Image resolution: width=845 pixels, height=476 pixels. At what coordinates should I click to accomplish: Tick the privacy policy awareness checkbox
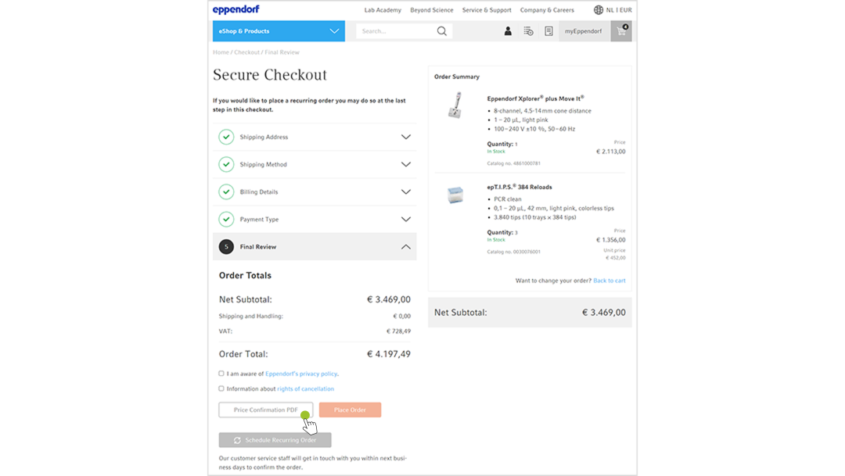pos(221,373)
